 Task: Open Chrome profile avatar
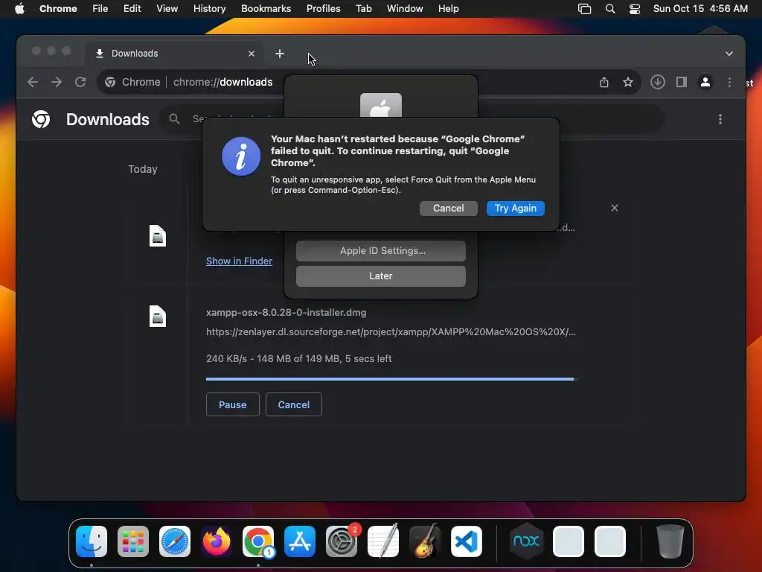pos(705,82)
